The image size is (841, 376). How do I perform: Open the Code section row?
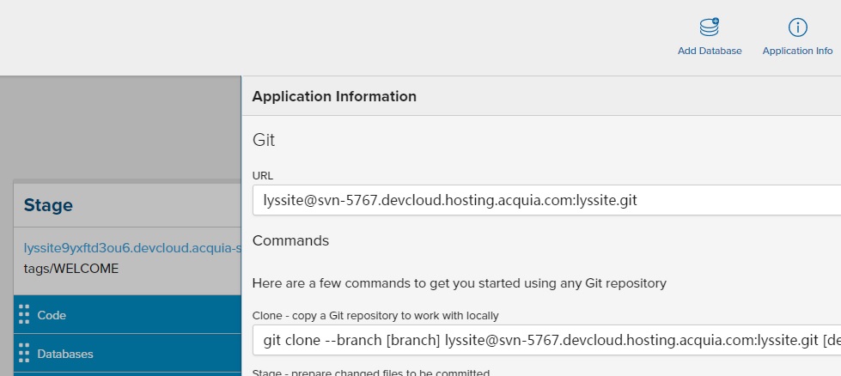point(129,315)
